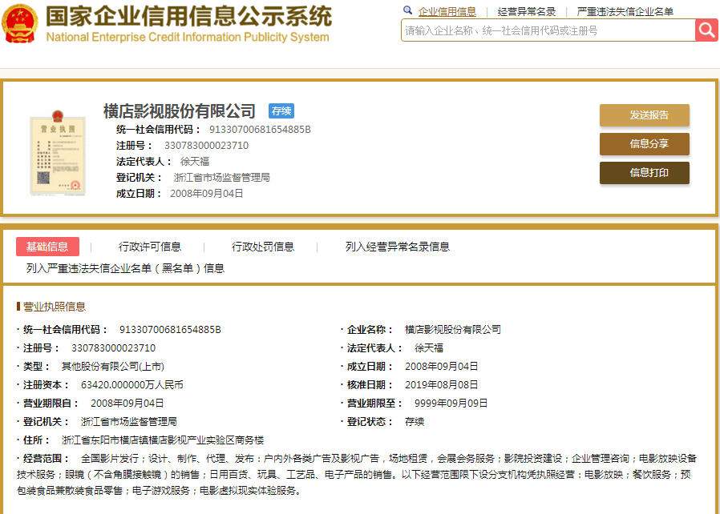Click the 存续 status badge

(x=281, y=111)
